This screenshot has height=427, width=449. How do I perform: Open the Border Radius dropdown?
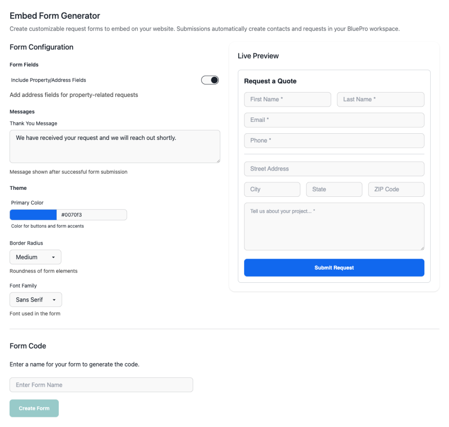[x=36, y=257]
